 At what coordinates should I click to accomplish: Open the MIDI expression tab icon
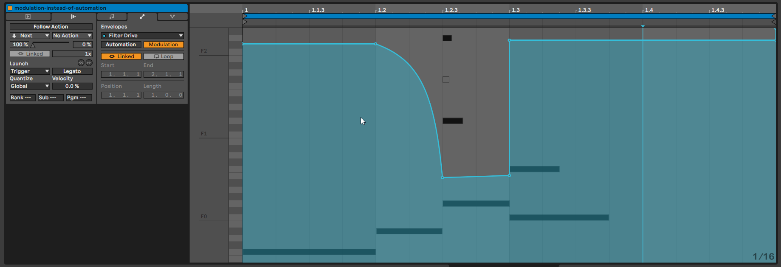coord(172,17)
